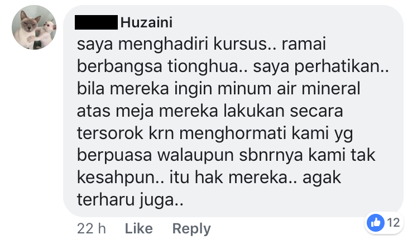Screen dimensions: 417x244
Task: Click the blacked-out first name box
Action: [x=96, y=22]
